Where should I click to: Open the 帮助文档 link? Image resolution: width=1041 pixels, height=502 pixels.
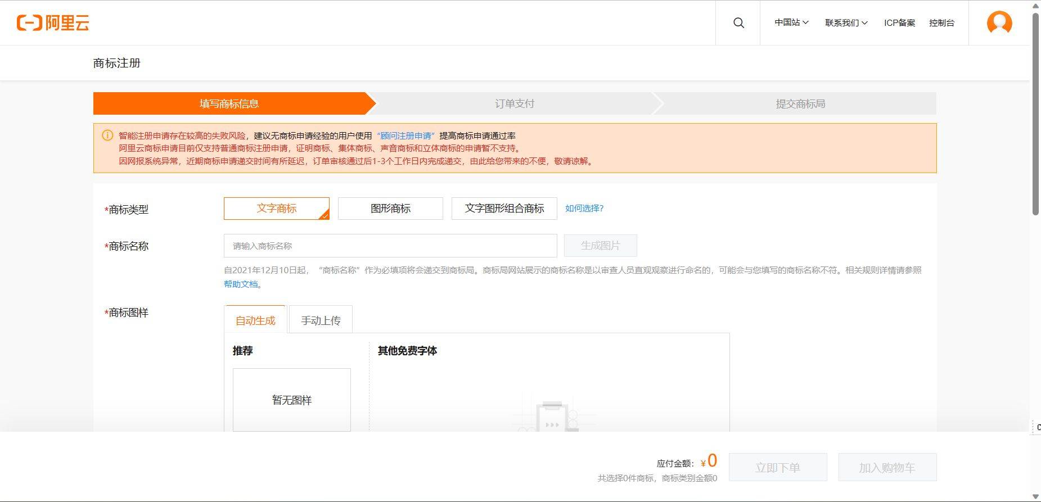pyautogui.click(x=242, y=284)
